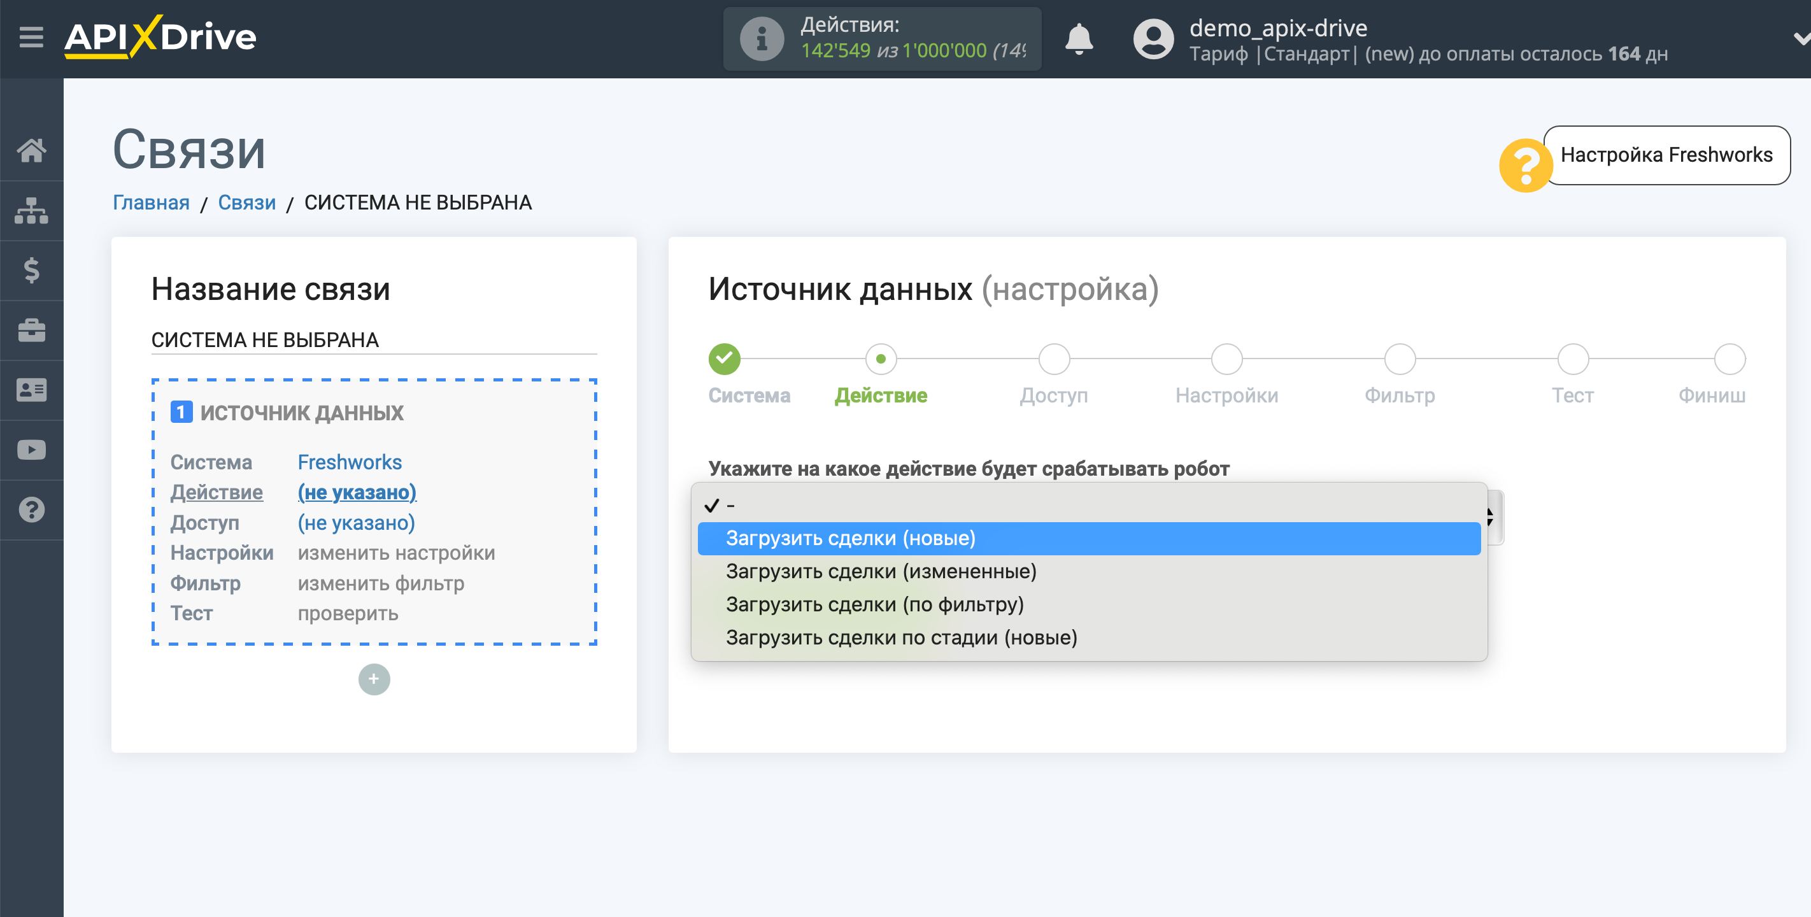
Task: Select the Фильтр step circle
Action: [1400, 359]
